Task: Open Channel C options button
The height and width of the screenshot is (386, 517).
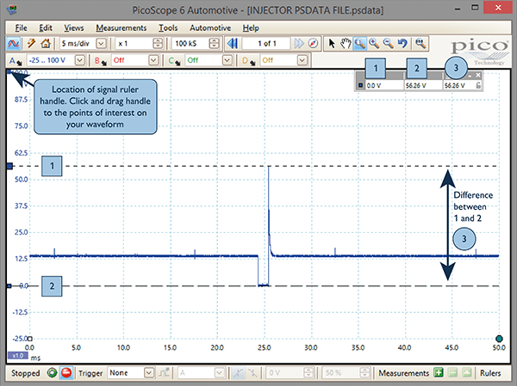Action: [174, 60]
